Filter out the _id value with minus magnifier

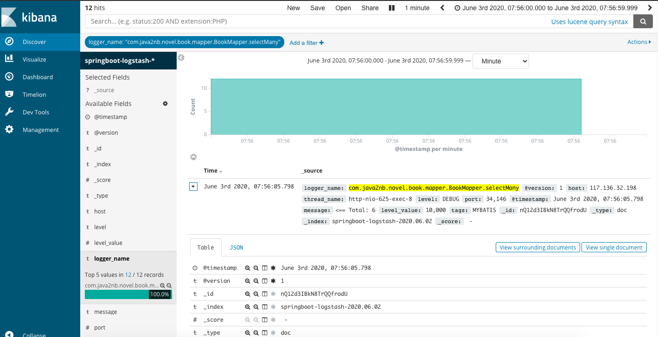(256, 294)
